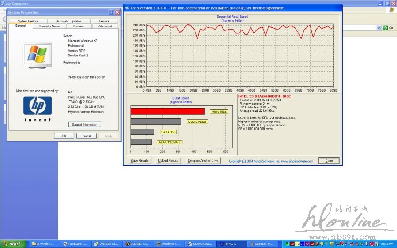The height and width of the screenshot is (248, 397).
Task: Expand the address bar dropdown arrow
Action: (378, 28)
